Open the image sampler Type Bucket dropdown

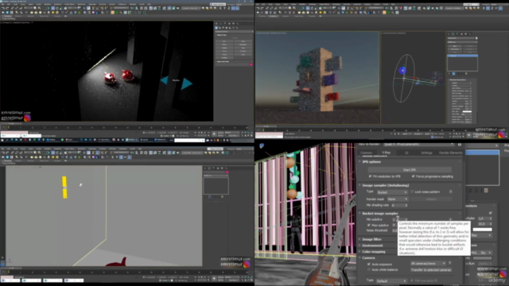pyautogui.click(x=392, y=192)
